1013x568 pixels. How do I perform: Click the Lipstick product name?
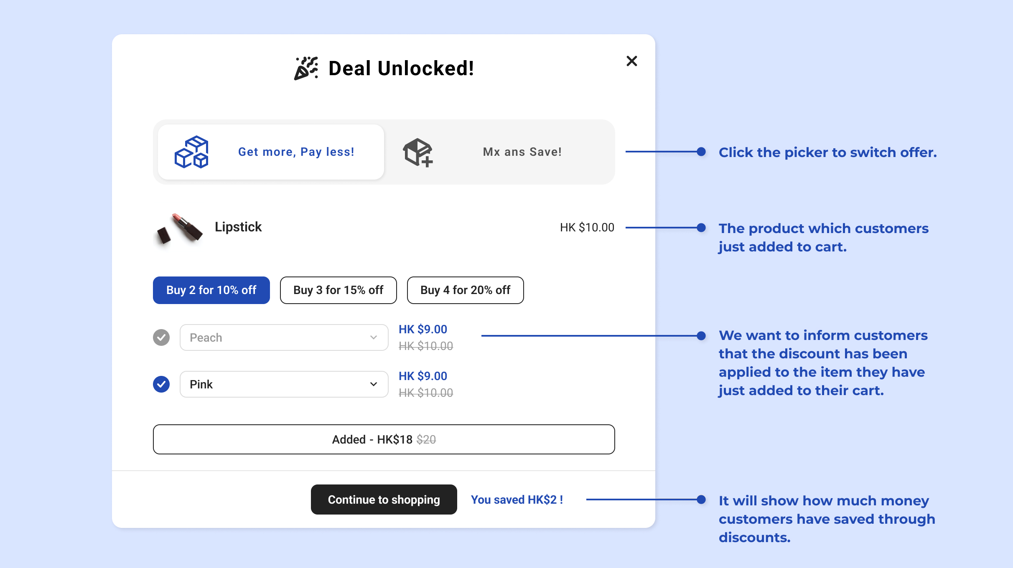point(238,227)
